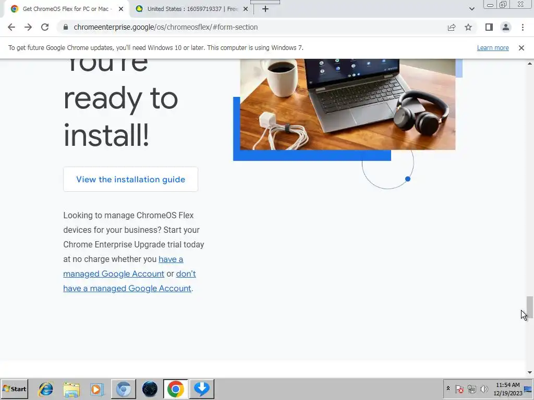Go back to the previous page
Screen dimensions: 534x400
pos(11,27)
